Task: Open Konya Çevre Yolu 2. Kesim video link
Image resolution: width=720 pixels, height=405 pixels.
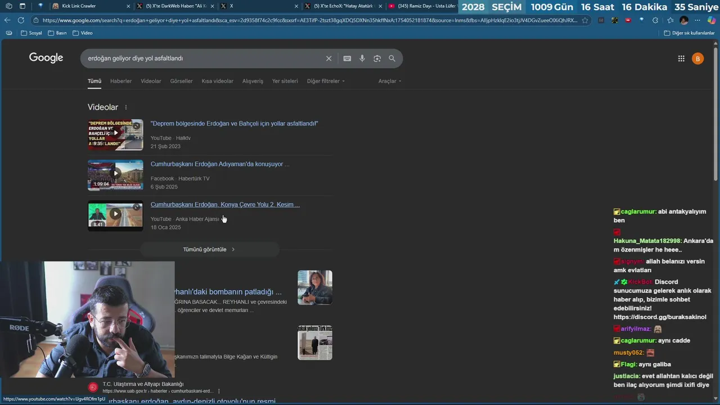Action: (225, 205)
